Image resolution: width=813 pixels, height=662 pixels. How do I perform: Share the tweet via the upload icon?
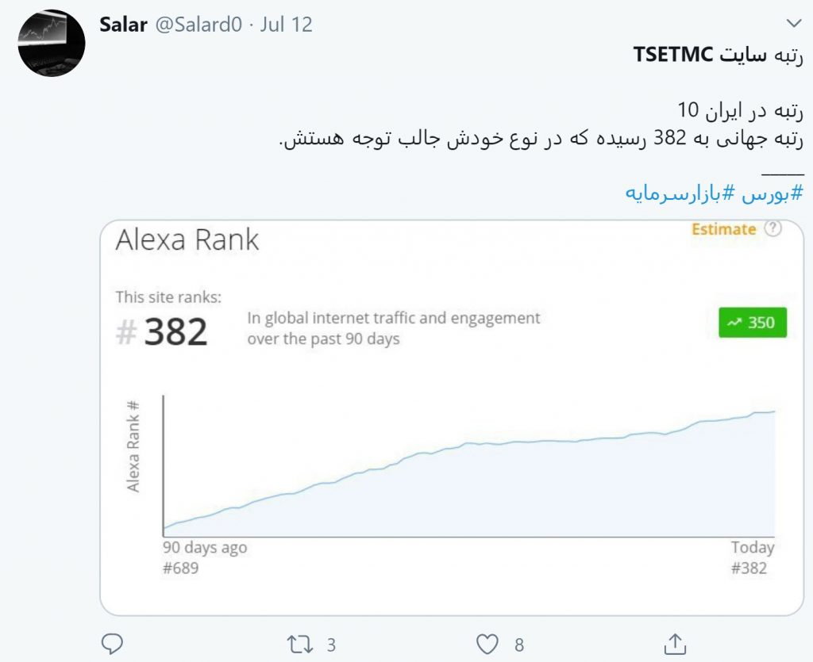point(675,644)
